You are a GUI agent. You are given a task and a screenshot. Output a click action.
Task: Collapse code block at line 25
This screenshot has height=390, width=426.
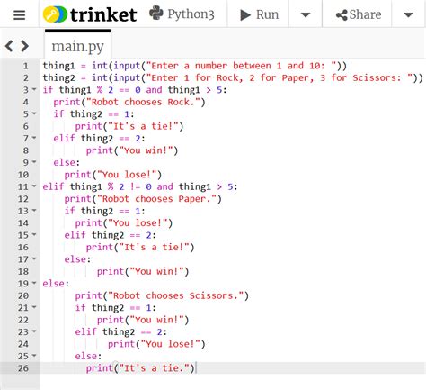[34, 356]
